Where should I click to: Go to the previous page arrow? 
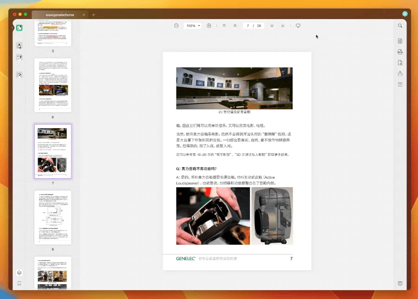click(235, 26)
